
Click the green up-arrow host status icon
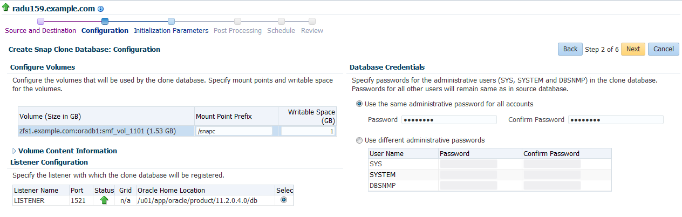[x=5, y=9]
